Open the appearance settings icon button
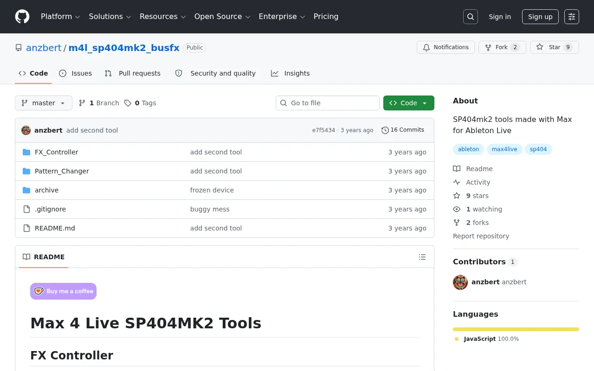Image resolution: width=594 pixels, height=371 pixels. 572,17
